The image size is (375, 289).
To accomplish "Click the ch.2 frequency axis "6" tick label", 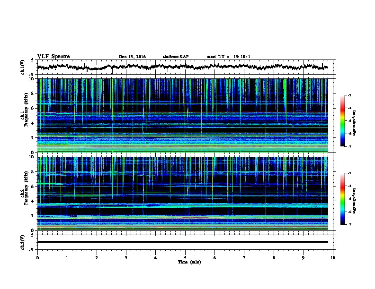I will pos(33,186).
